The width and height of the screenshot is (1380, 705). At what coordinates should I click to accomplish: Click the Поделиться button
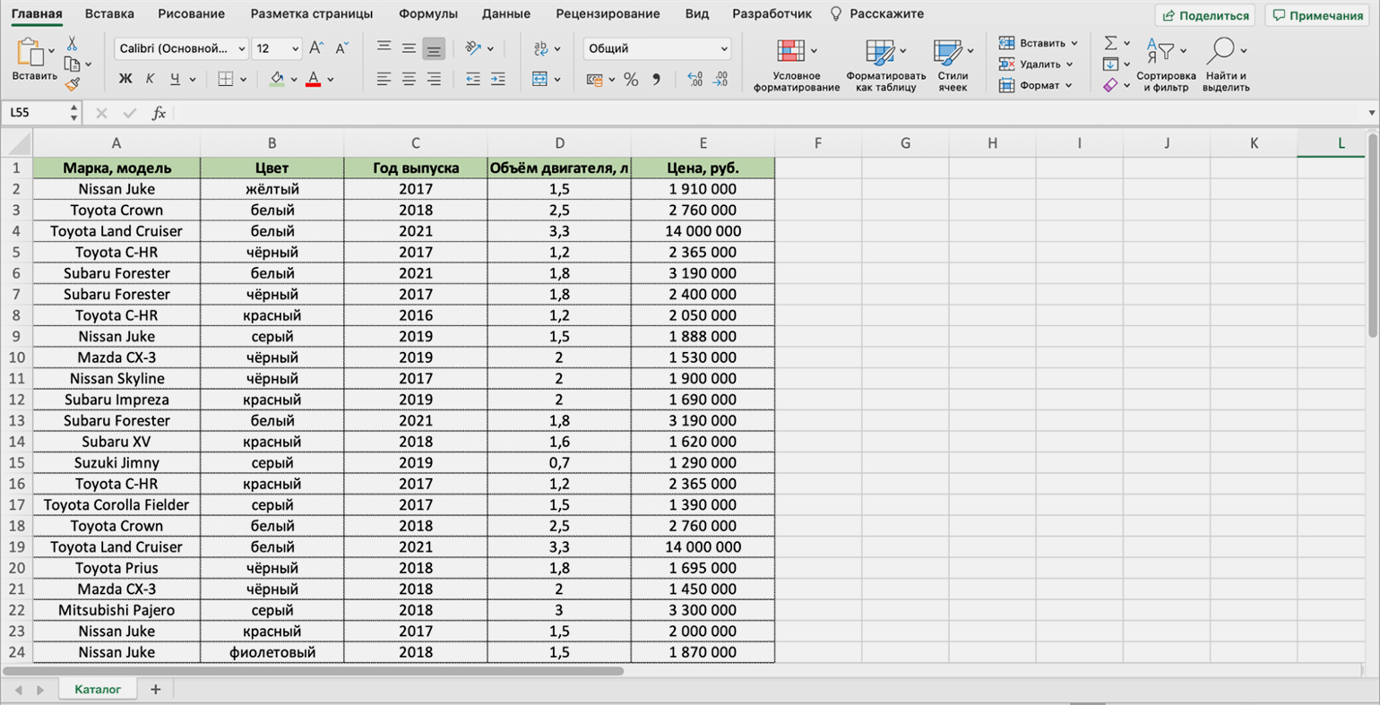1205,15
